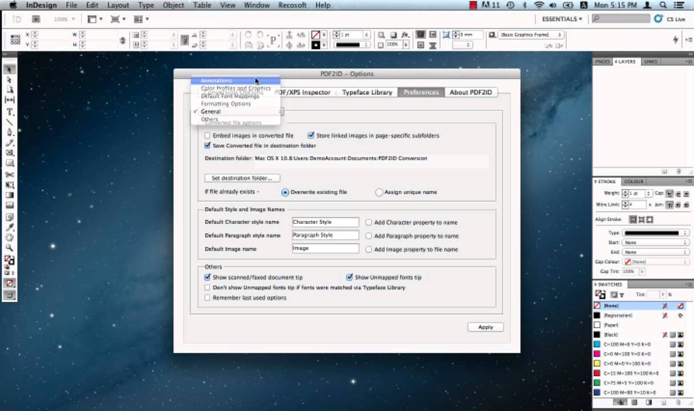This screenshot has width=694, height=411.
Task: Click the Quick Apply lightning icon
Action: point(676,39)
